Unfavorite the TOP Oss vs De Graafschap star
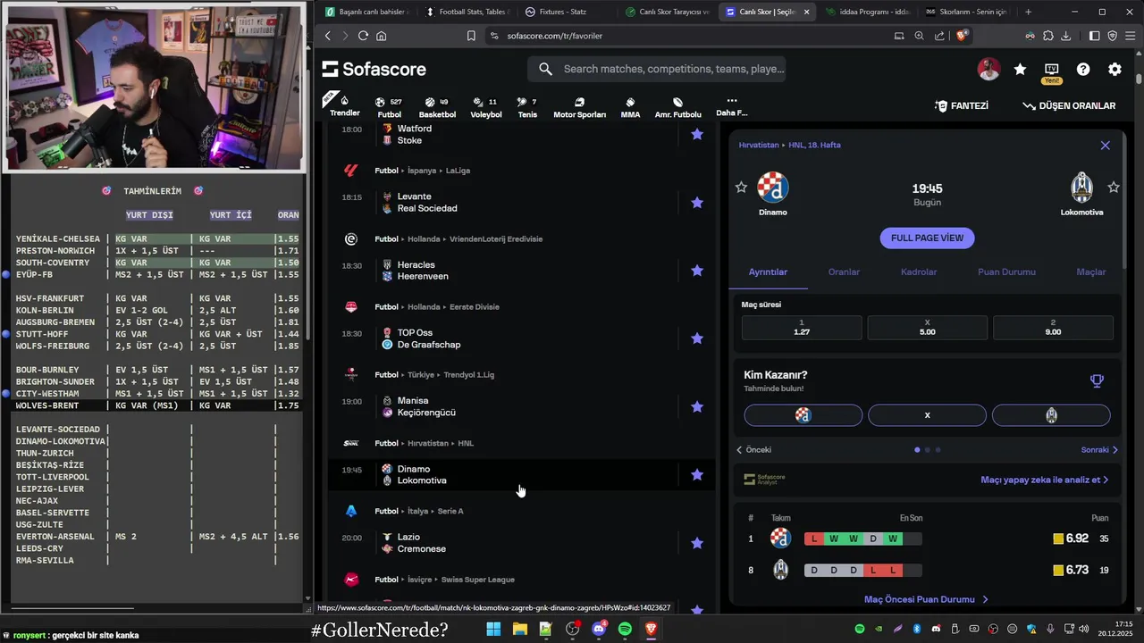Screen dimensions: 1144x643 click(697, 338)
